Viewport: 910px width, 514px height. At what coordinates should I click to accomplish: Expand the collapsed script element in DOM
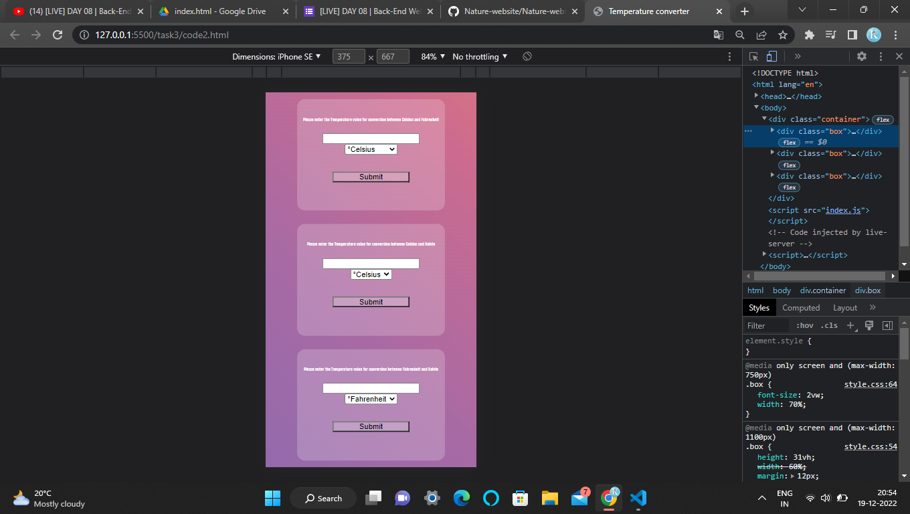pyautogui.click(x=764, y=254)
